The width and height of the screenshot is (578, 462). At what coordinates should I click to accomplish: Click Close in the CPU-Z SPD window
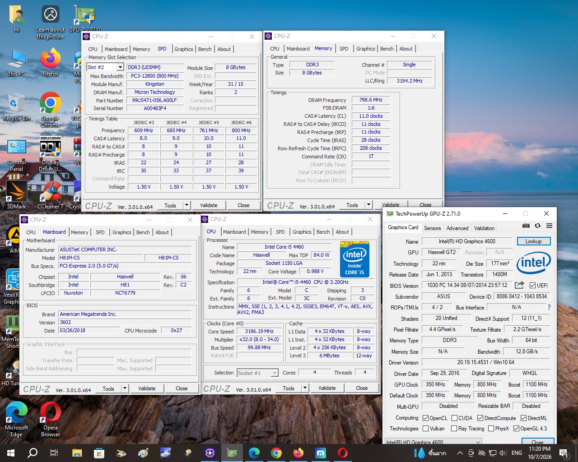pyautogui.click(x=243, y=205)
